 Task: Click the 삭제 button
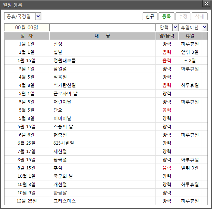click(200, 17)
